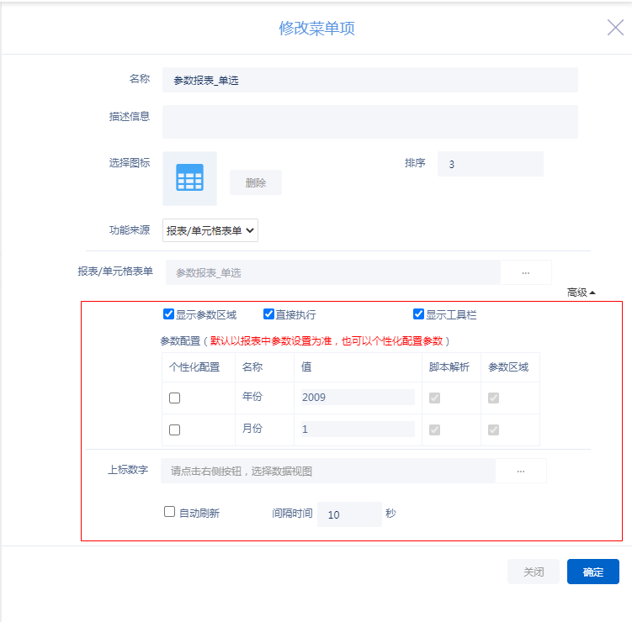Image resolution: width=632 pixels, height=622 pixels.
Task: Focus the 名称 text field
Action: pyautogui.click(x=369, y=80)
